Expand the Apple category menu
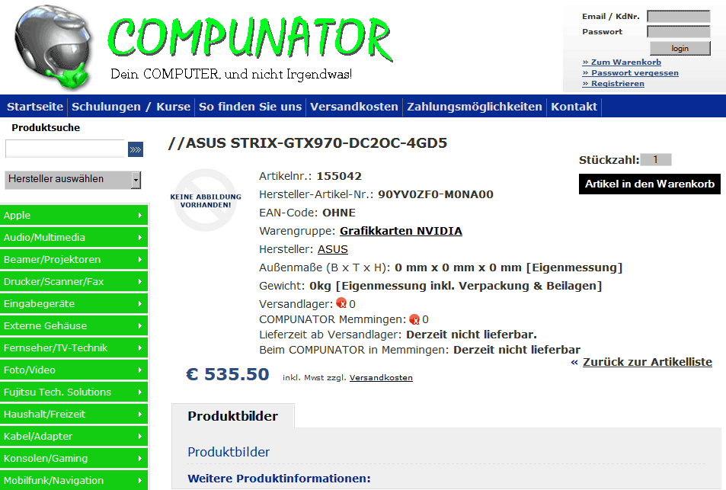726x490 pixels. coord(74,216)
